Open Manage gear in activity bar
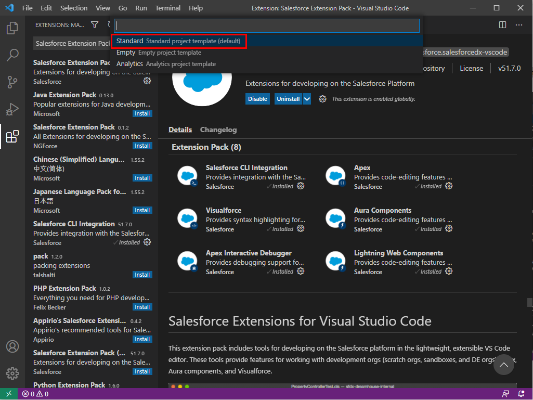The image size is (533, 400). coord(12,373)
